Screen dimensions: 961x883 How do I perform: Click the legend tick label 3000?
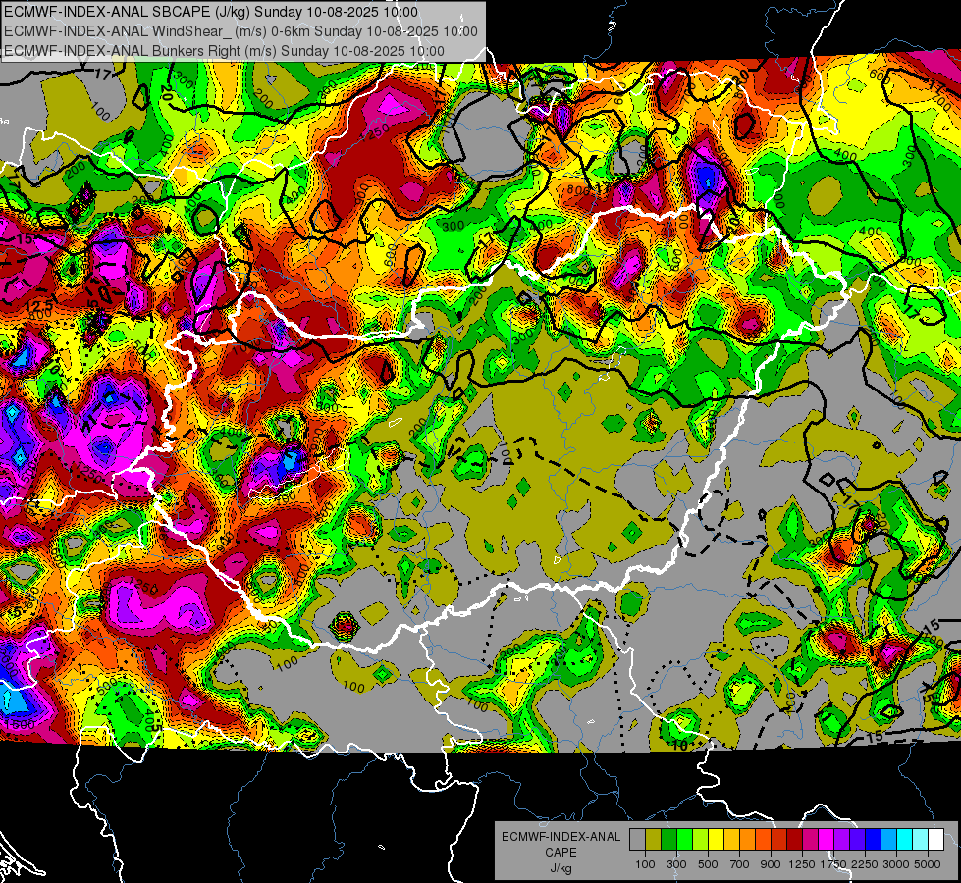tap(896, 864)
